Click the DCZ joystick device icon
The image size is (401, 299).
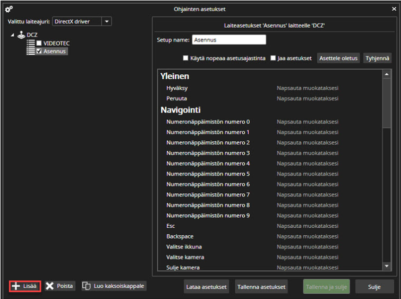click(21, 35)
